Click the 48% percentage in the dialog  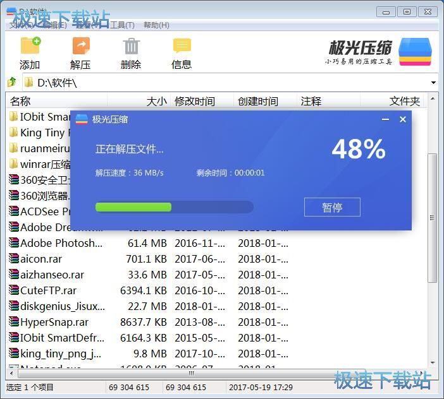[359, 149]
